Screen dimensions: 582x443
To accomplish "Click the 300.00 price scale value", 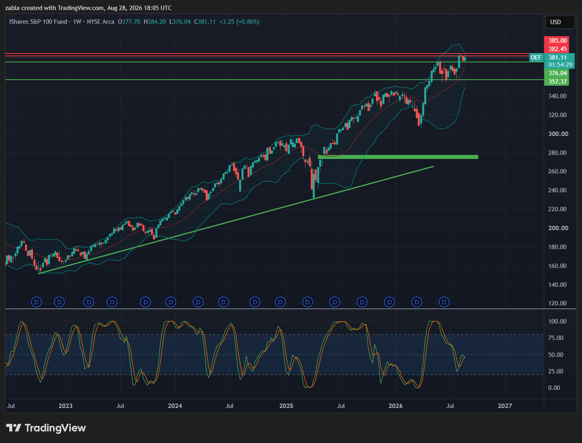I will coord(557,134).
